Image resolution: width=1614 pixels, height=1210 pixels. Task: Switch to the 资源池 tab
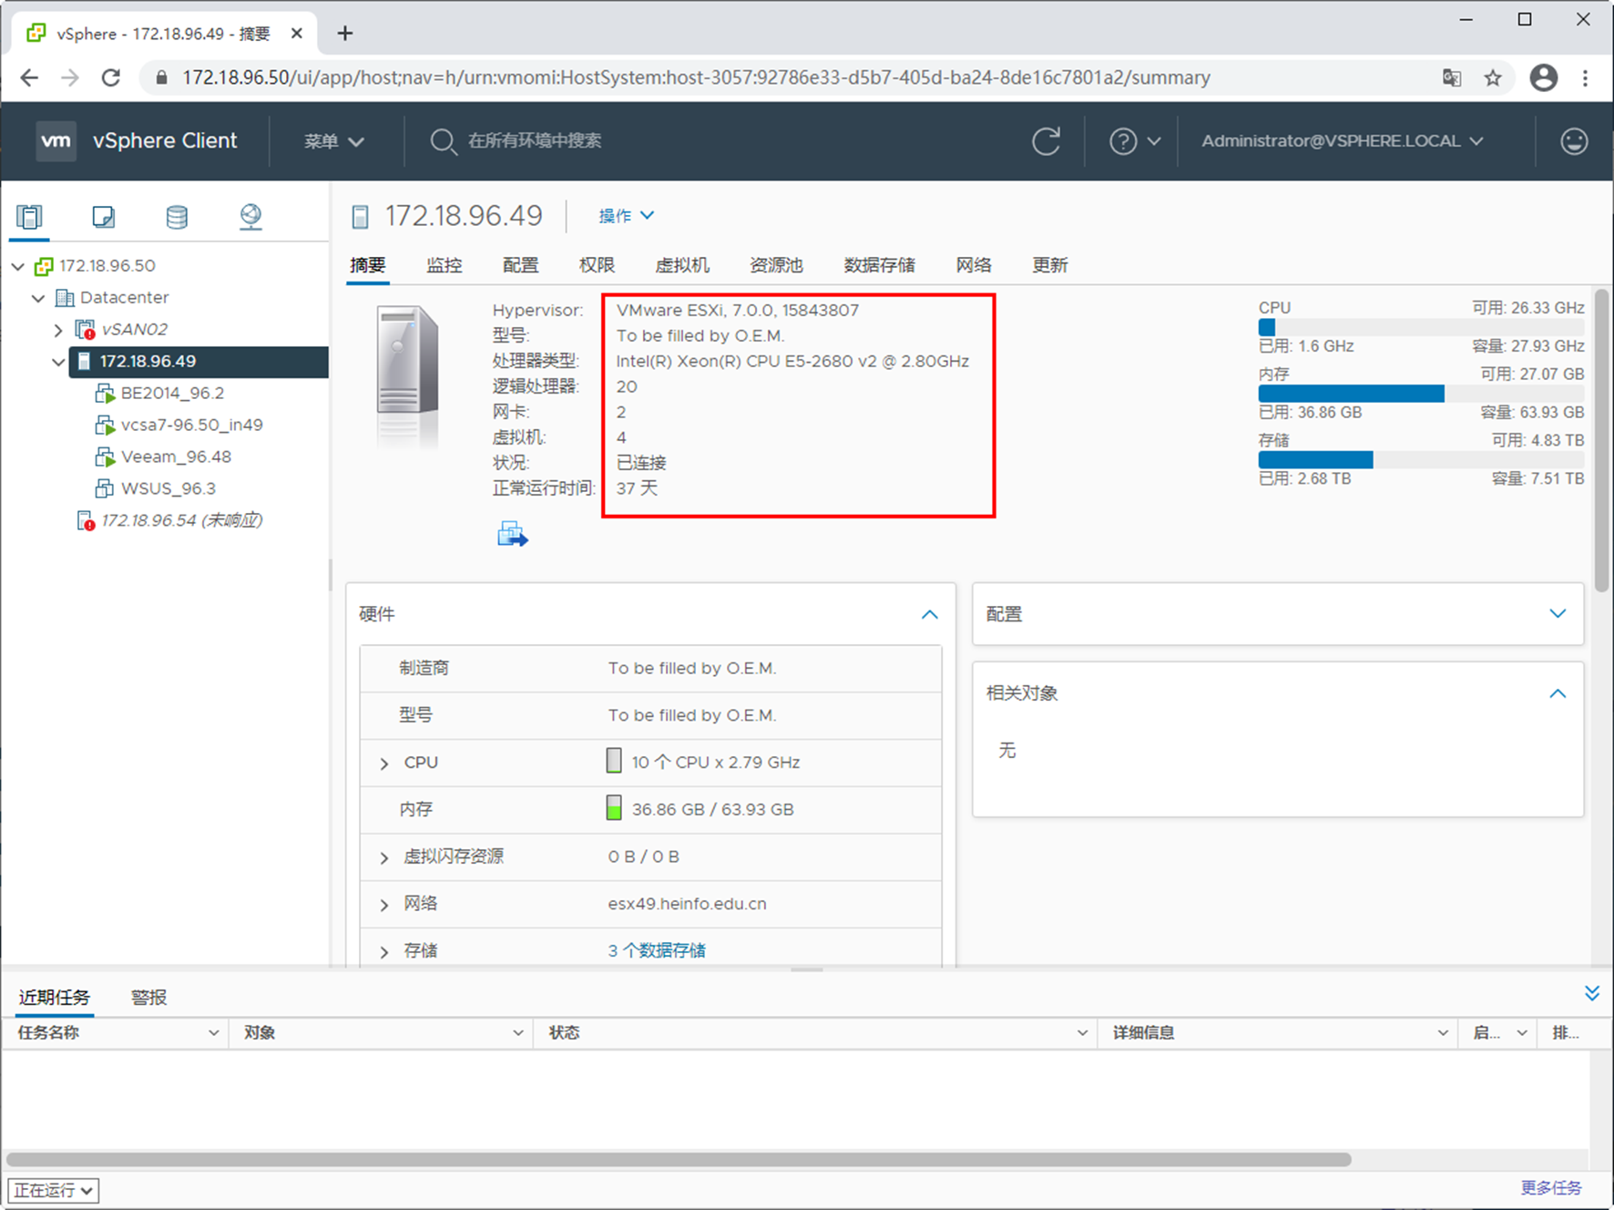776,265
